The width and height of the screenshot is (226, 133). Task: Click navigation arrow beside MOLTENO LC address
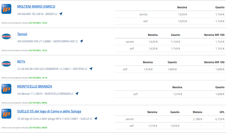[x=91, y=69]
